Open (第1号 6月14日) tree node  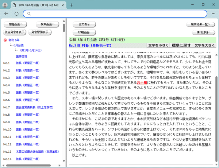pyautogui.click(x=31, y=50)
